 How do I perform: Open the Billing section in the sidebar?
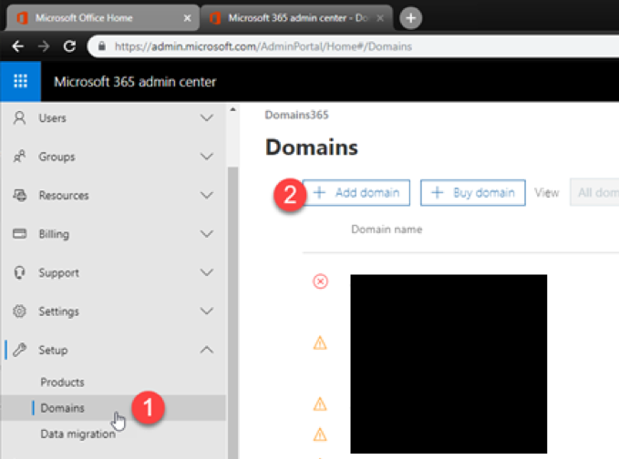click(x=113, y=234)
